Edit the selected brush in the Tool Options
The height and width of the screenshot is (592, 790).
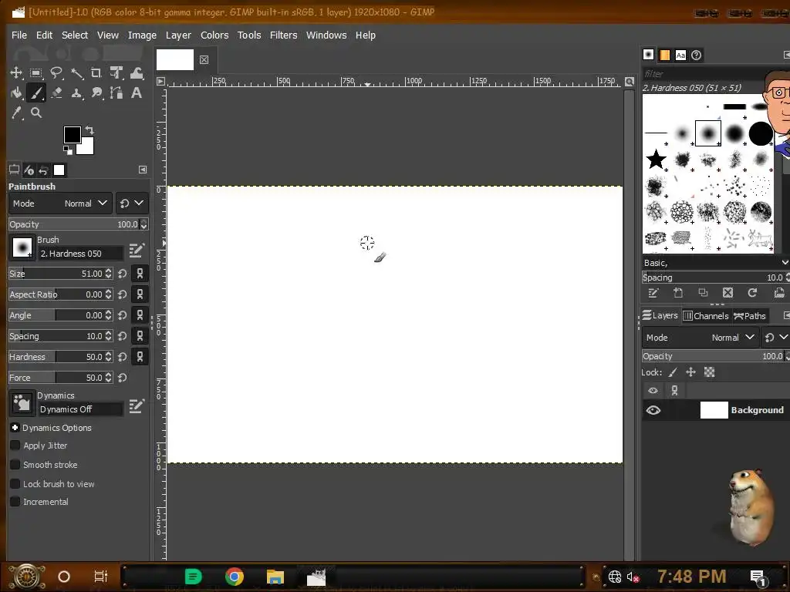tap(137, 250)
